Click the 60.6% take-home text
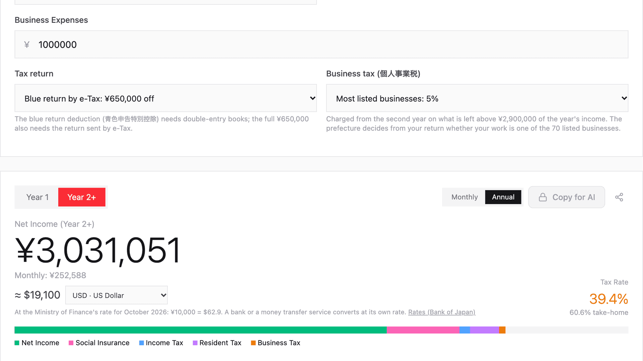Image resolution: width=643 pixels, height=361 pixels. [599, 312]
